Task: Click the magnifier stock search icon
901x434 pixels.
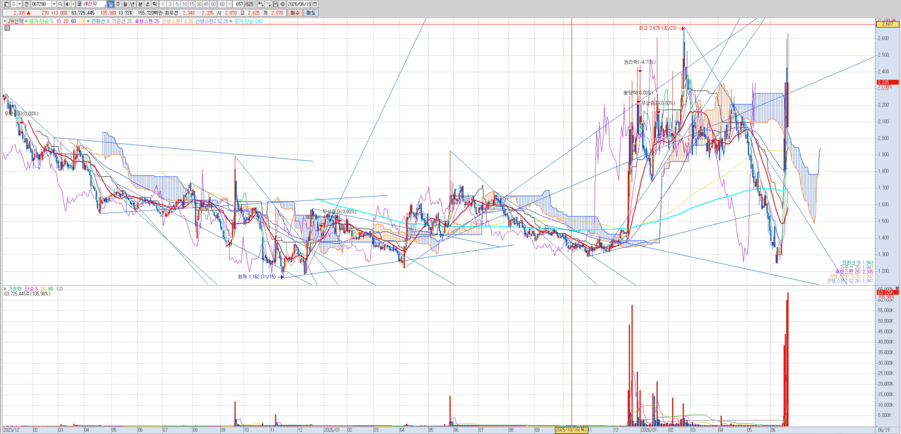Action: pyautogui.click(x=60, y=4)
